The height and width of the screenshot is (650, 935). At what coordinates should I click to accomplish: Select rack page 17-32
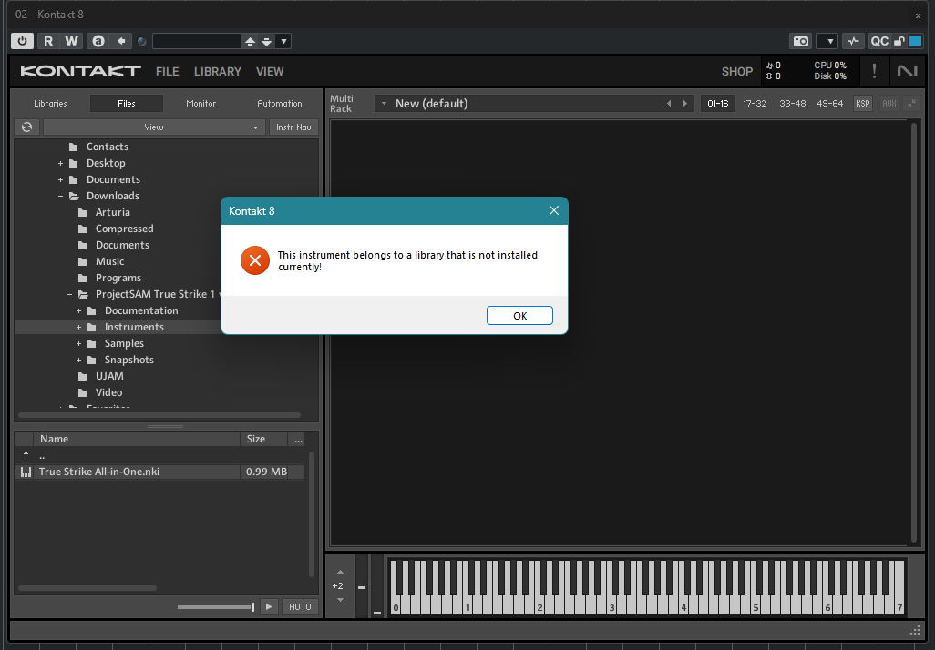click(755, 104)
